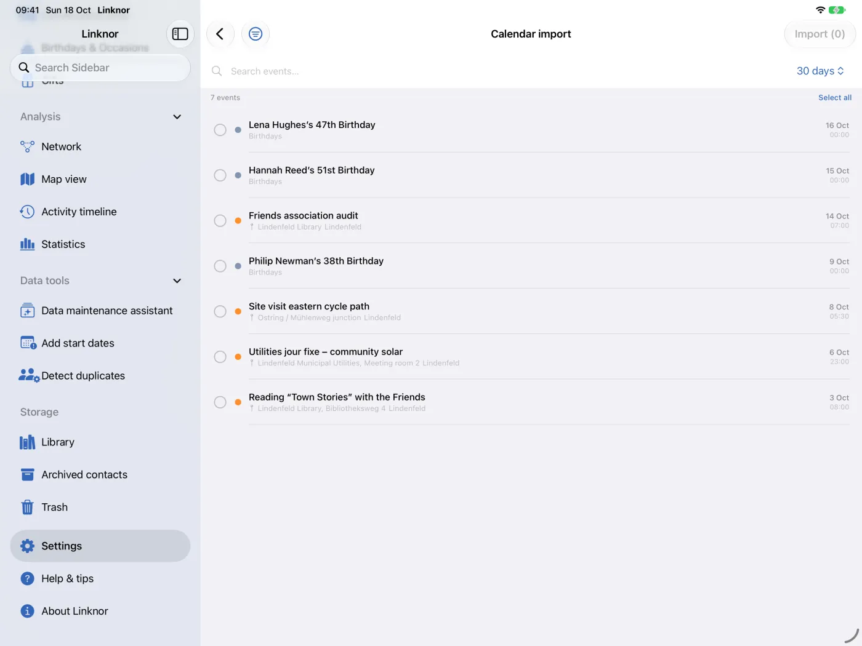Tap the Wi-Fi status icon
Image resolution: width=862 pixels, height=646 pixels.
[x=820, y=10]
